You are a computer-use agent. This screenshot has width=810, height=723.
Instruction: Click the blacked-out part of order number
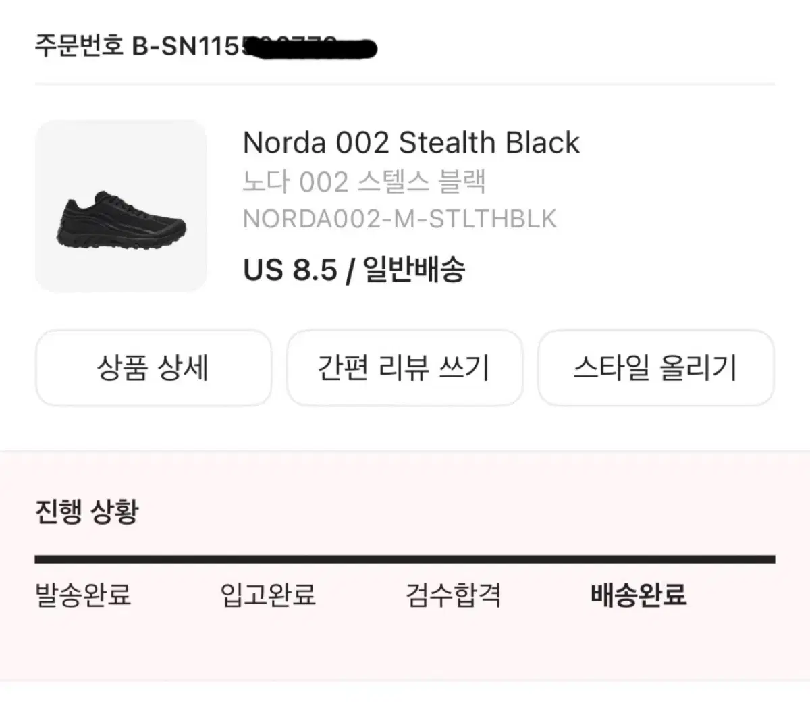(310, 47)
